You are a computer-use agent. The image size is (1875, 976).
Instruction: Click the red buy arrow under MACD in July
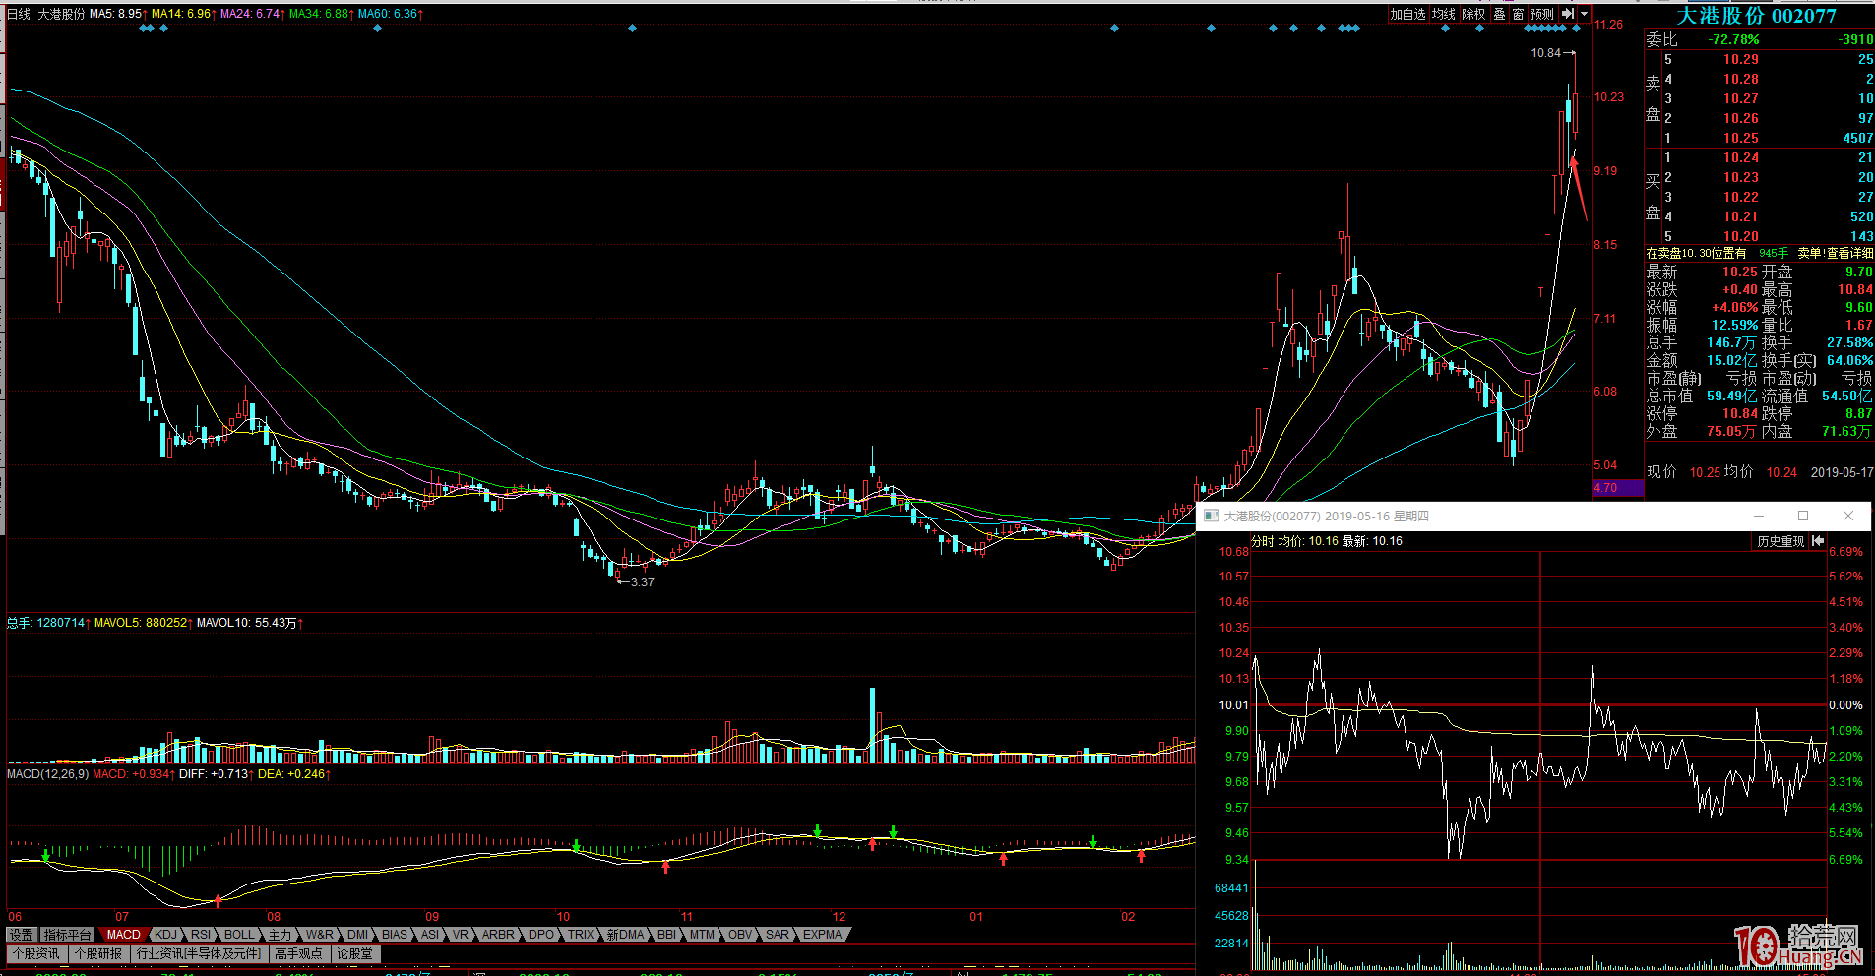pyautogui.click(x=218, y=900)
